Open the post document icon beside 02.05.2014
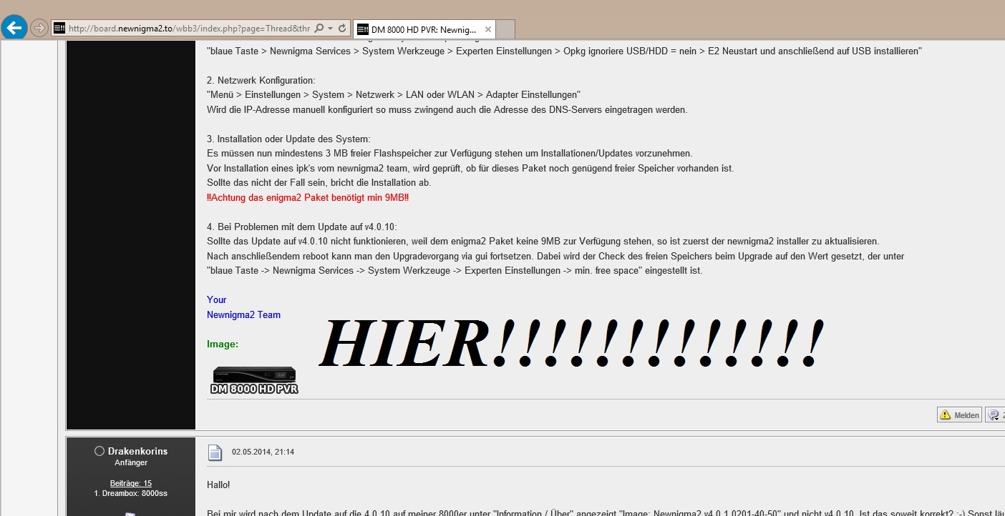1005x516 pixels. point(215,452)
